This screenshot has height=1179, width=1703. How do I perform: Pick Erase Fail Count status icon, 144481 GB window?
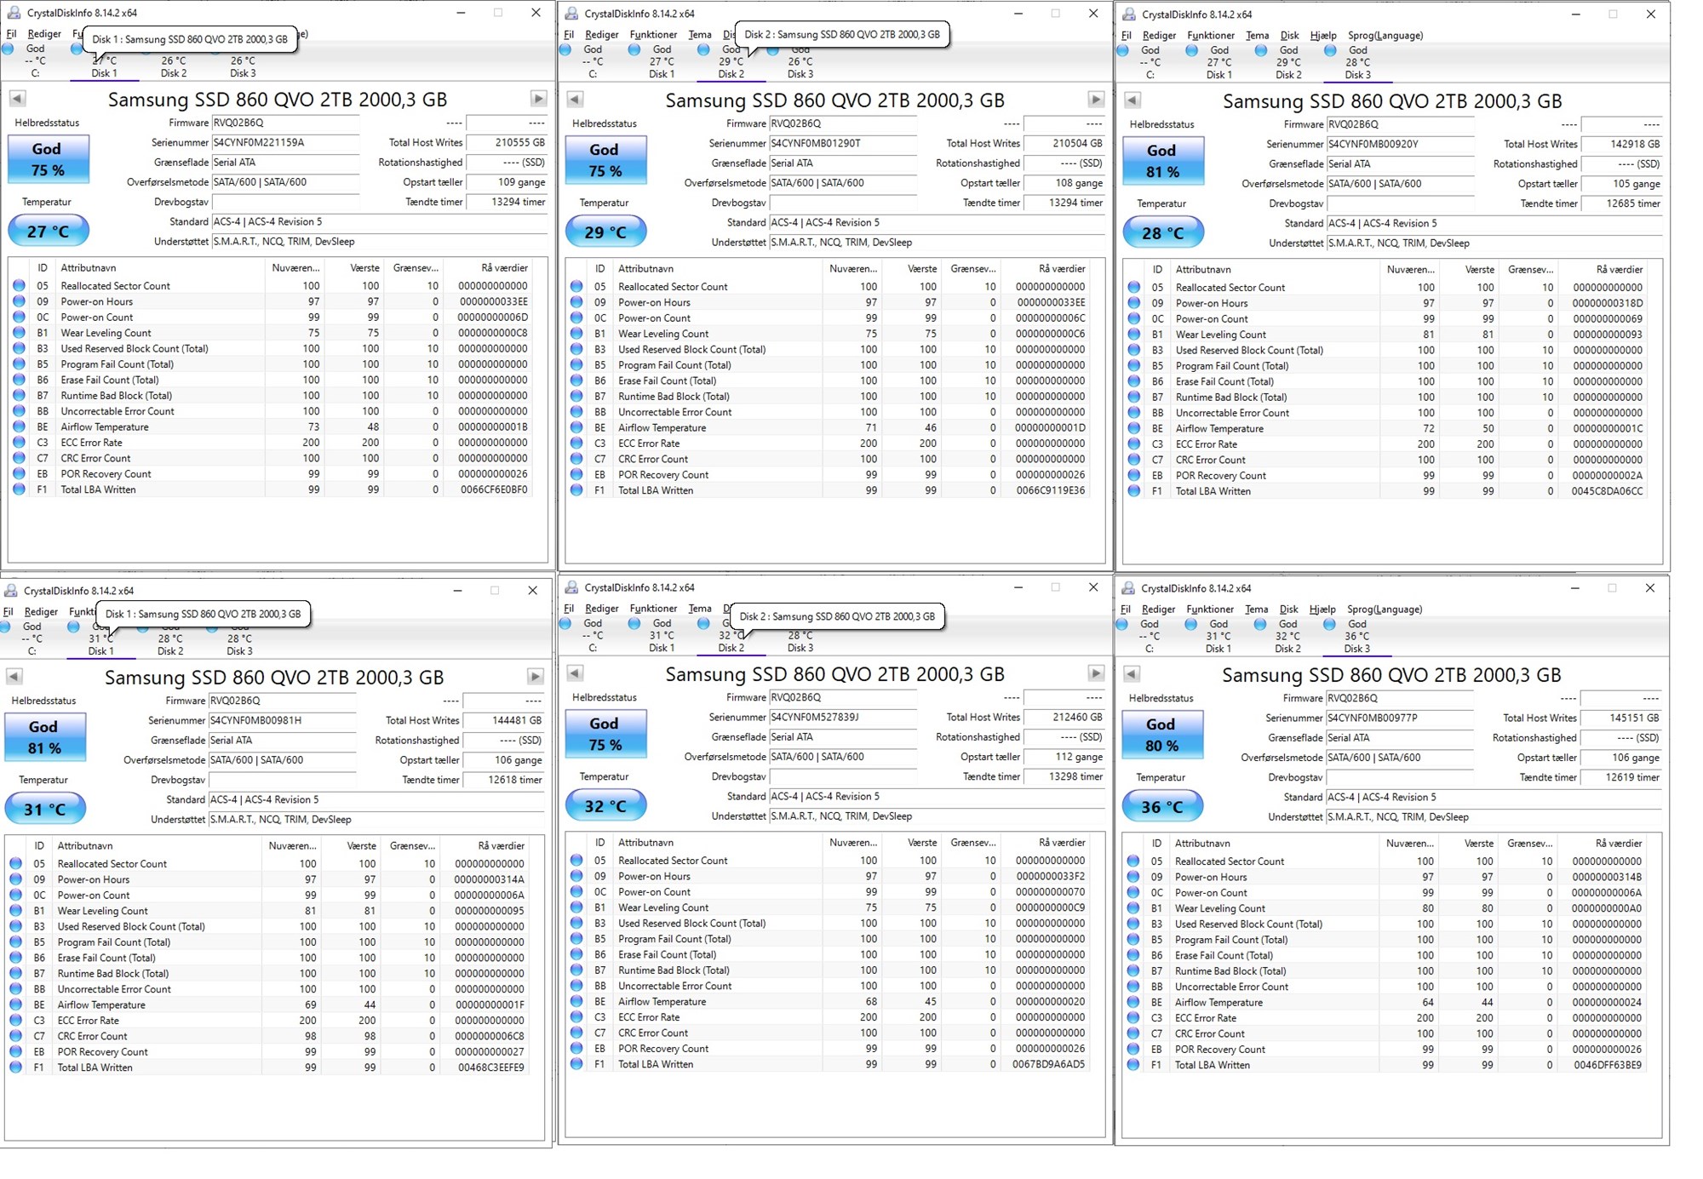16,958
